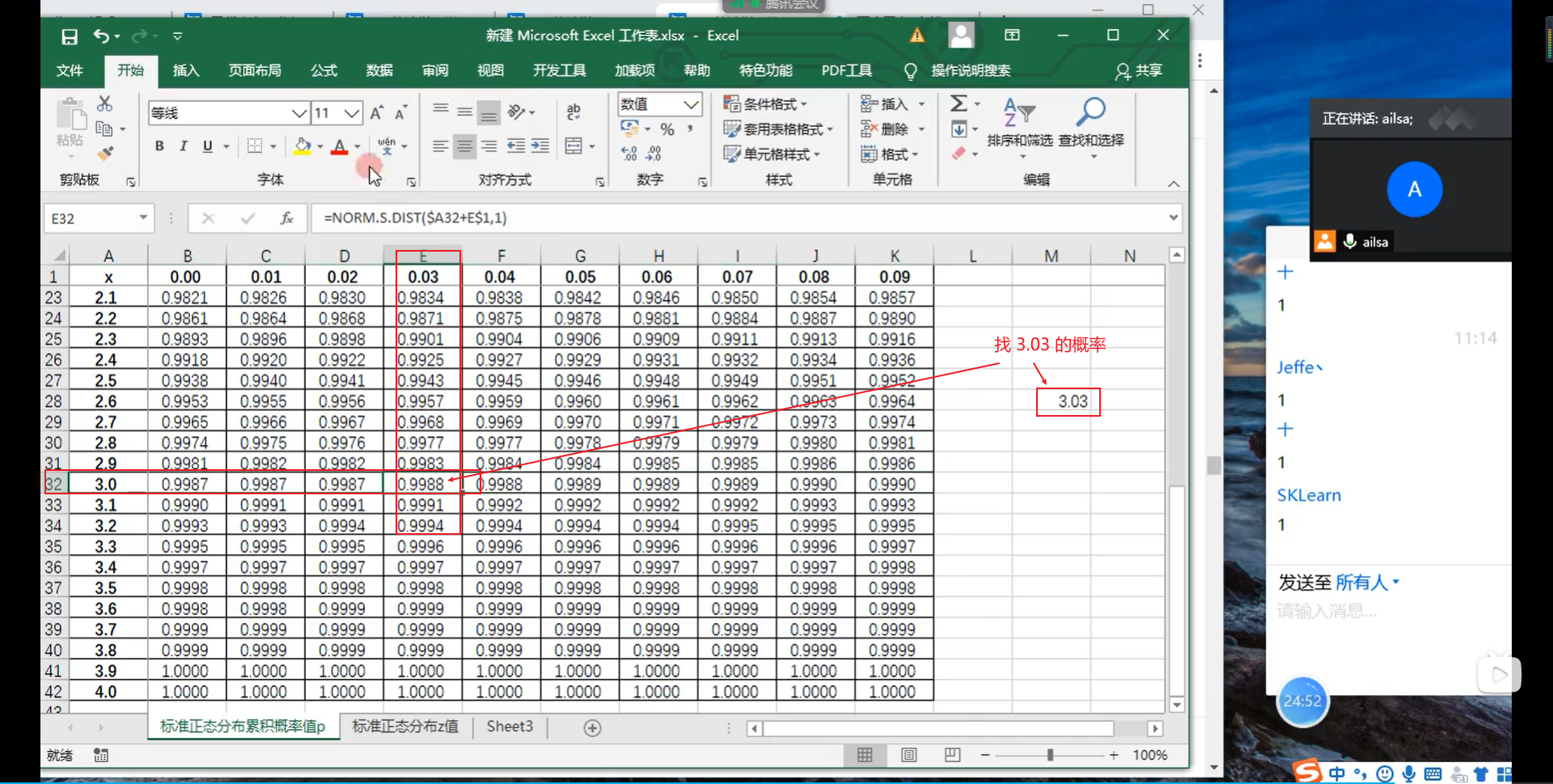Increase font size with large A icon
This screenshot has height=784, width=1553.
pyautogui.click(x=376, y=112)
